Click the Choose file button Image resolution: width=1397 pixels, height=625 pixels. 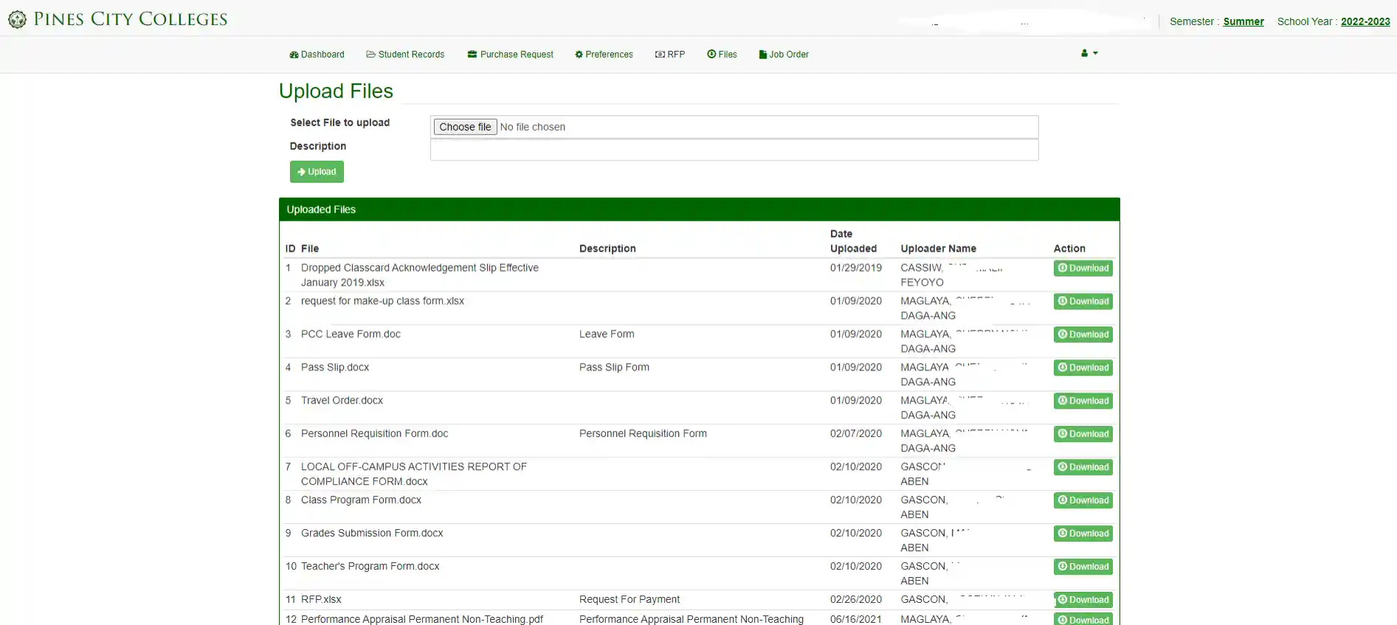click(465, 127)
